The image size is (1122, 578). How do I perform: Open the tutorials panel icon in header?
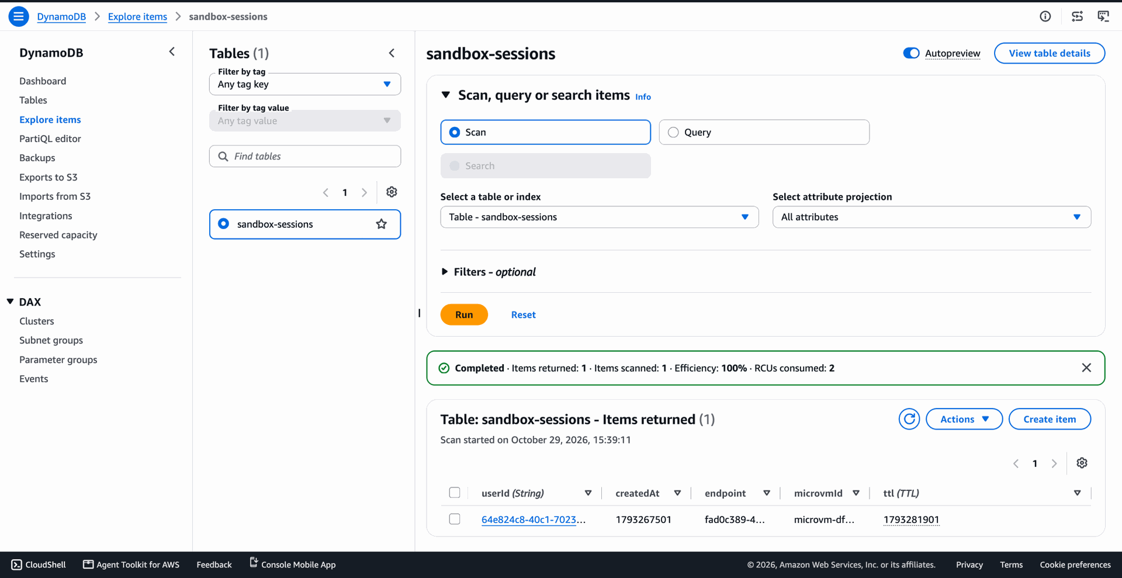[x=1103, y=16]
